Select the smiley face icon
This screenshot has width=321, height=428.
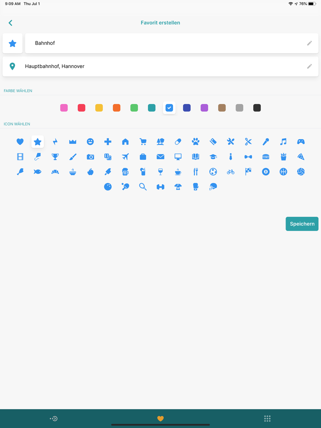tap(90, 141)
